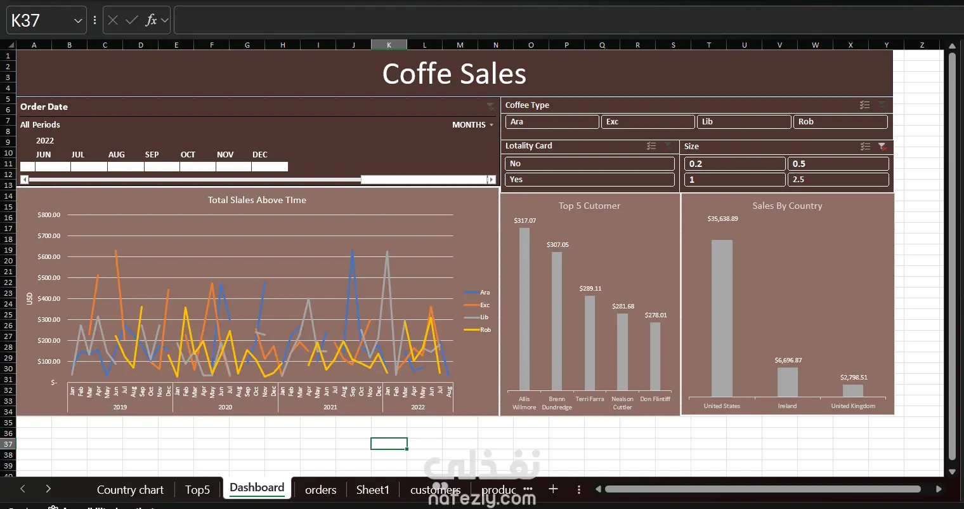
Task: Filter by Ara in the Coffee Type slicer
Action: (x=552, y=122)
